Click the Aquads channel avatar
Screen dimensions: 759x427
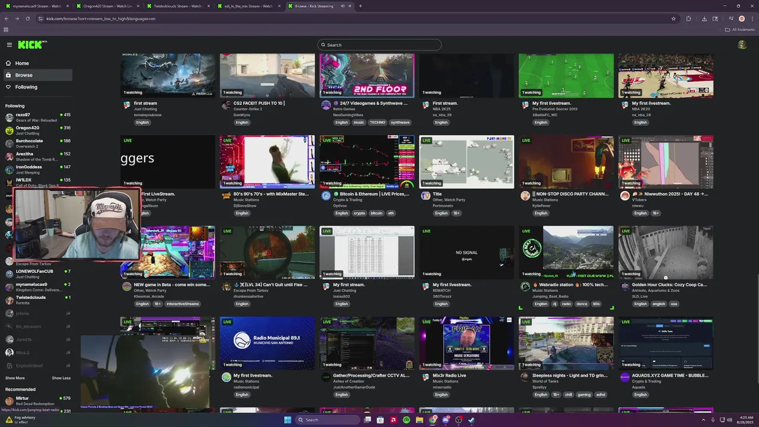624,377
